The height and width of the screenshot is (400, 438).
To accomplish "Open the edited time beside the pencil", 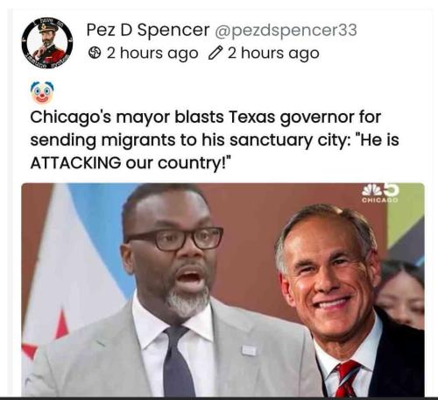I will pos(273,54).
